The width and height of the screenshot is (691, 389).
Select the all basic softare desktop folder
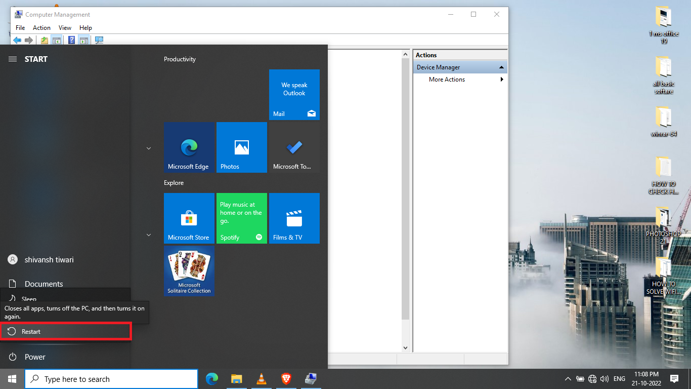(x=664, y=75)
